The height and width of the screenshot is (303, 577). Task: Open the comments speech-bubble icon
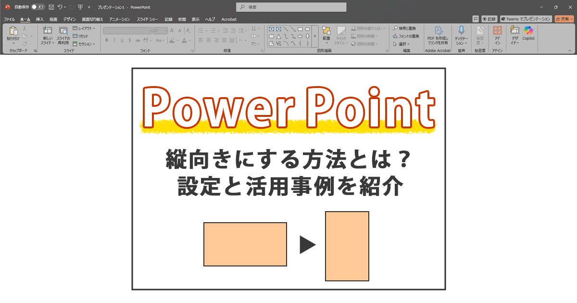(476, 19)
